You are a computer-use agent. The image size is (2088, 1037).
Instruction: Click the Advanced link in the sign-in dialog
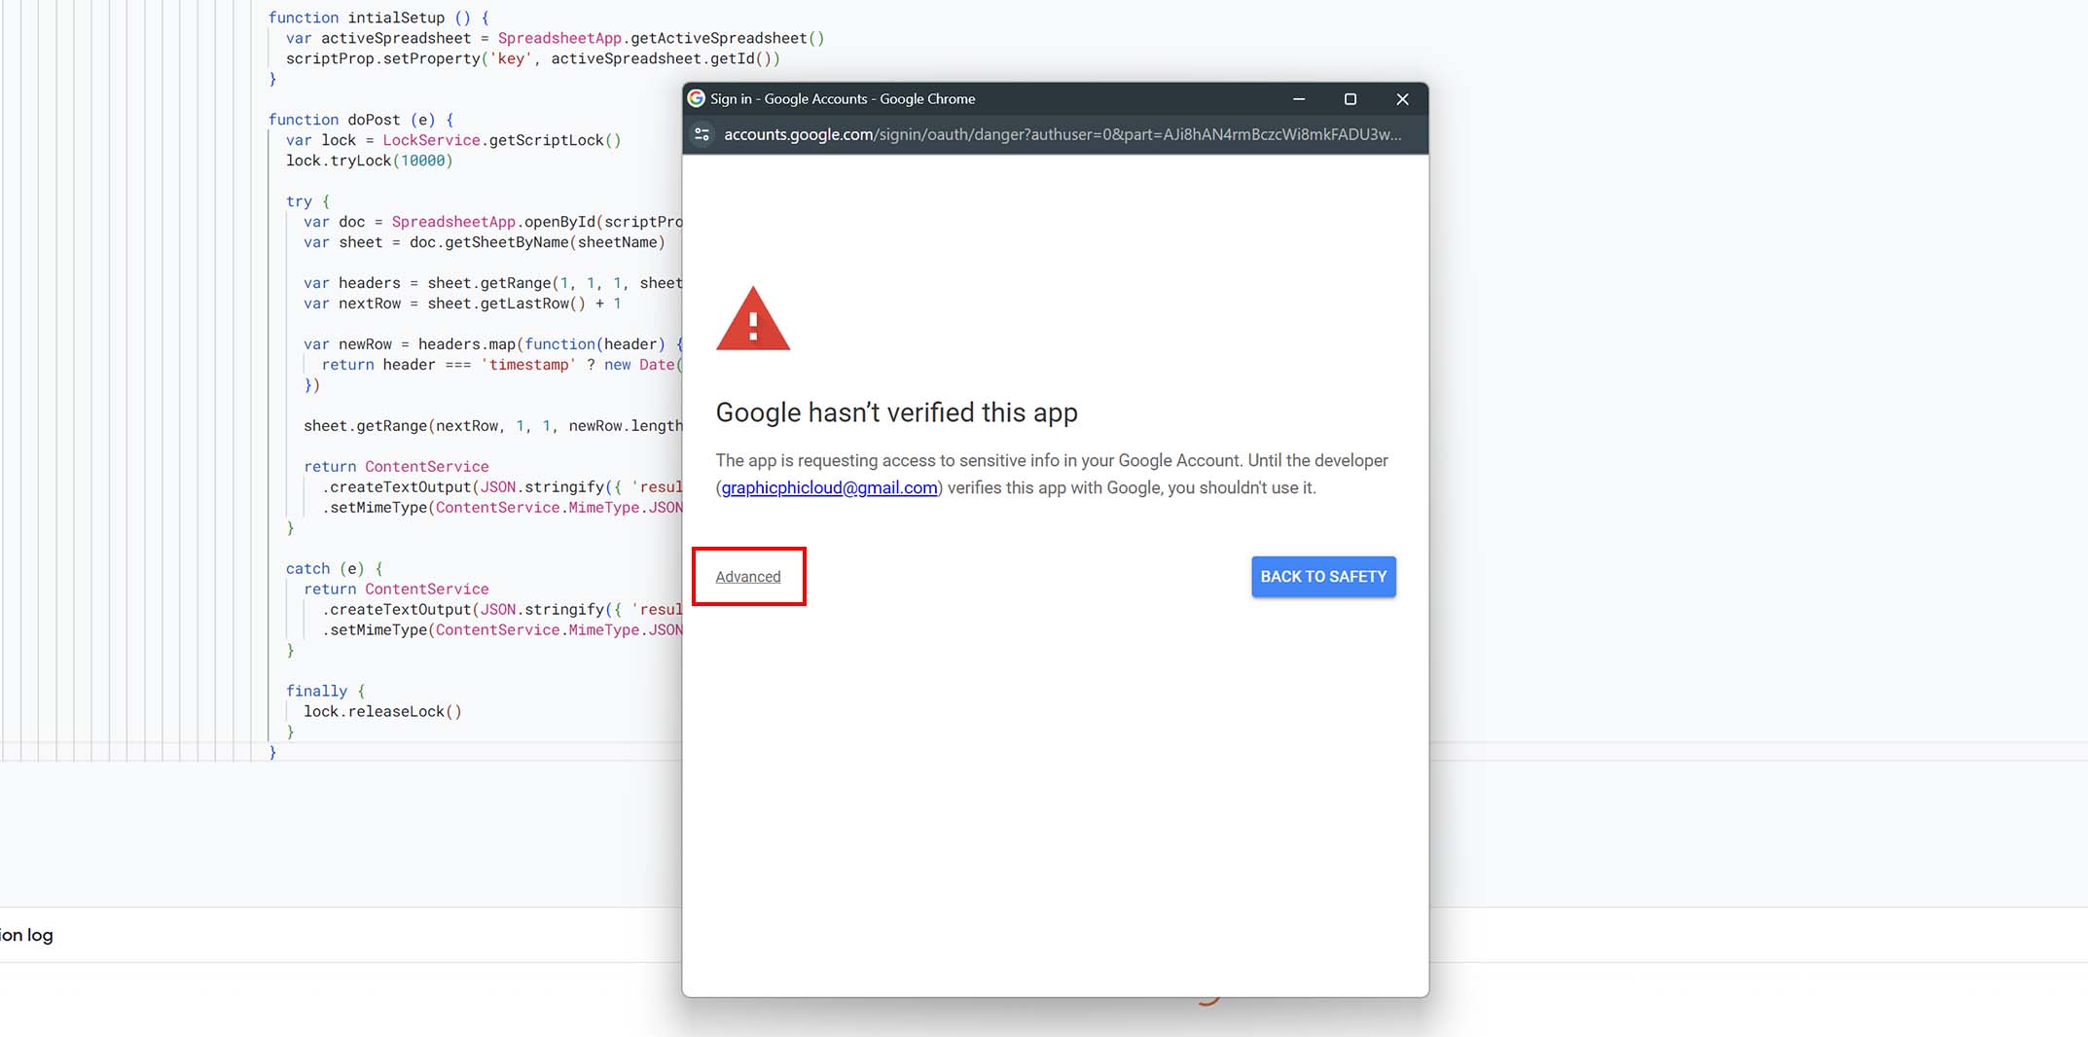[748, 577]
